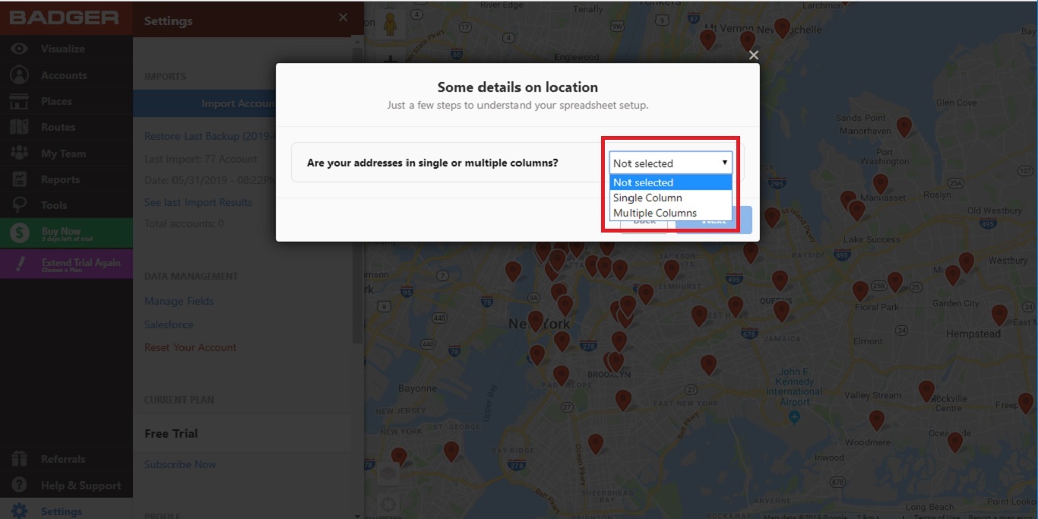
Task: Click 'Total accounts: 0' text
Action: [184, 223]
